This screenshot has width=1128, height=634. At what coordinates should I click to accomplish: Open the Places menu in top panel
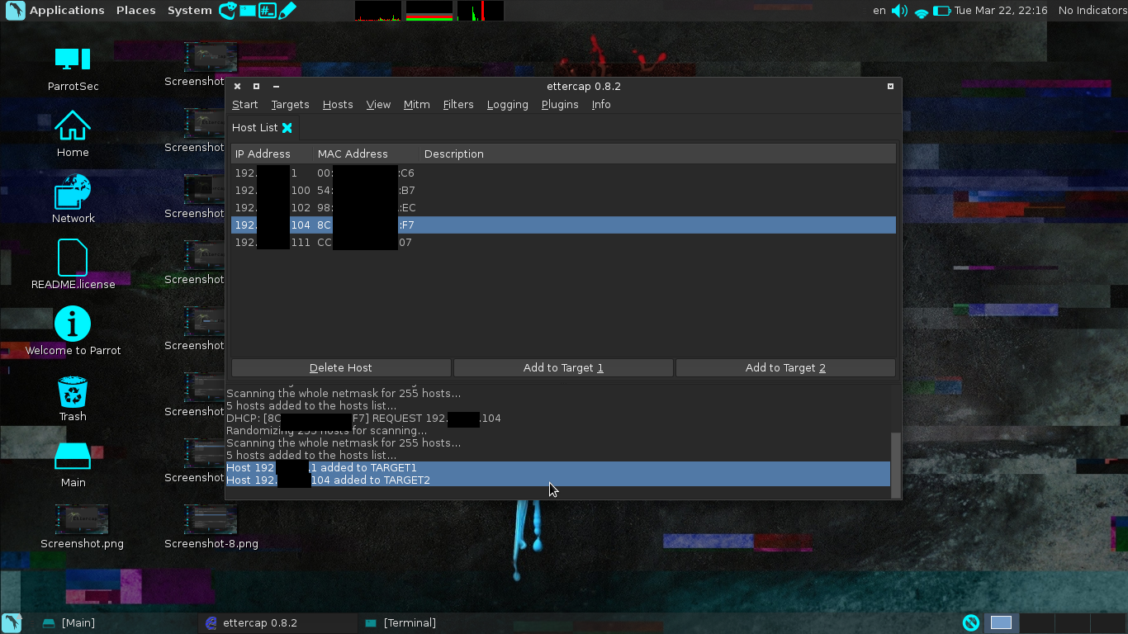click(136, 11)
